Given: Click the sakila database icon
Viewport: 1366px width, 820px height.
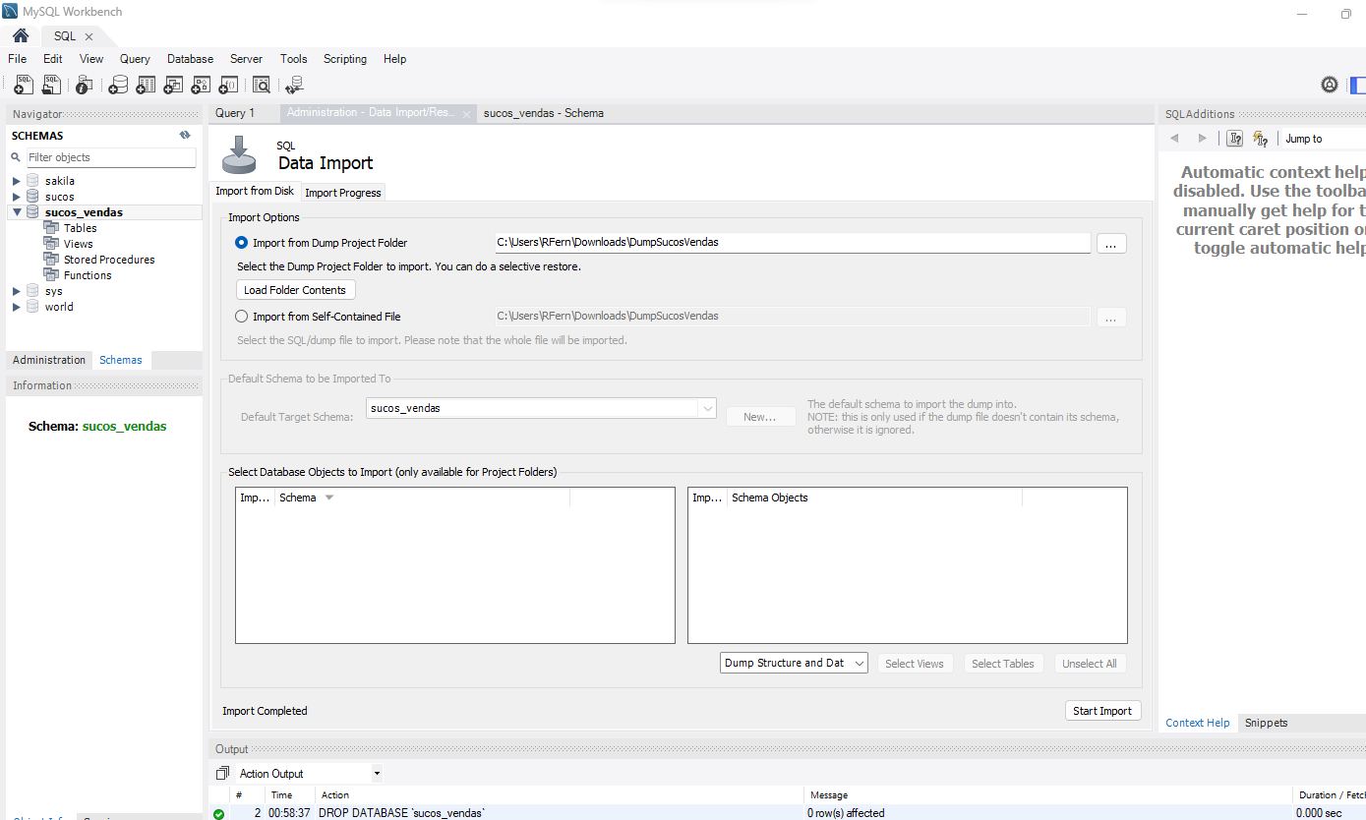Looking at the screenshot, I should 33,181.
